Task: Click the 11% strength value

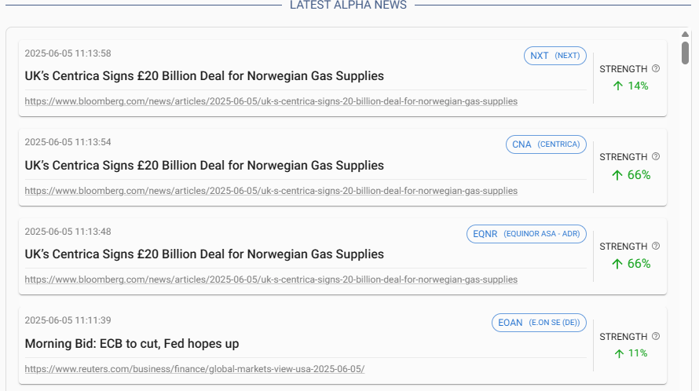Action: [638, 353]
